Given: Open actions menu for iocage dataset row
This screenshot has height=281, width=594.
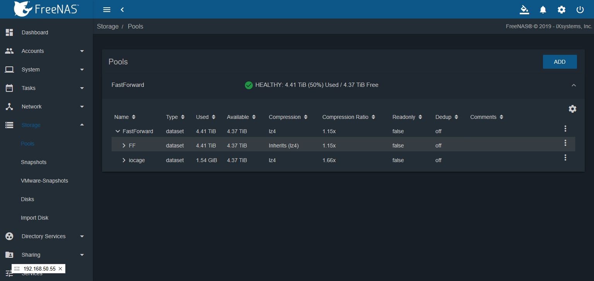Looking at the screenshot, I should tap(565, 157).
